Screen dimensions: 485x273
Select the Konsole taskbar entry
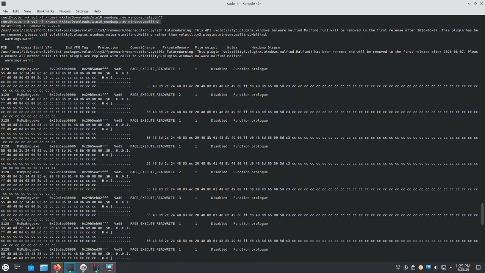tap(70, 267)
